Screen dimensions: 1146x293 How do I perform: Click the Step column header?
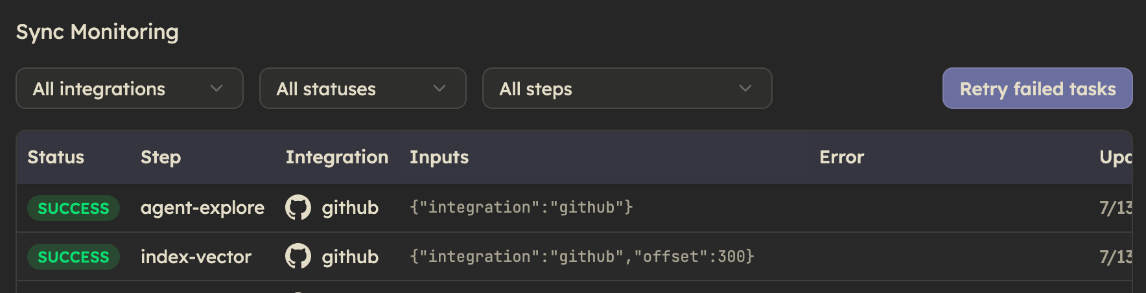[161, 158]
